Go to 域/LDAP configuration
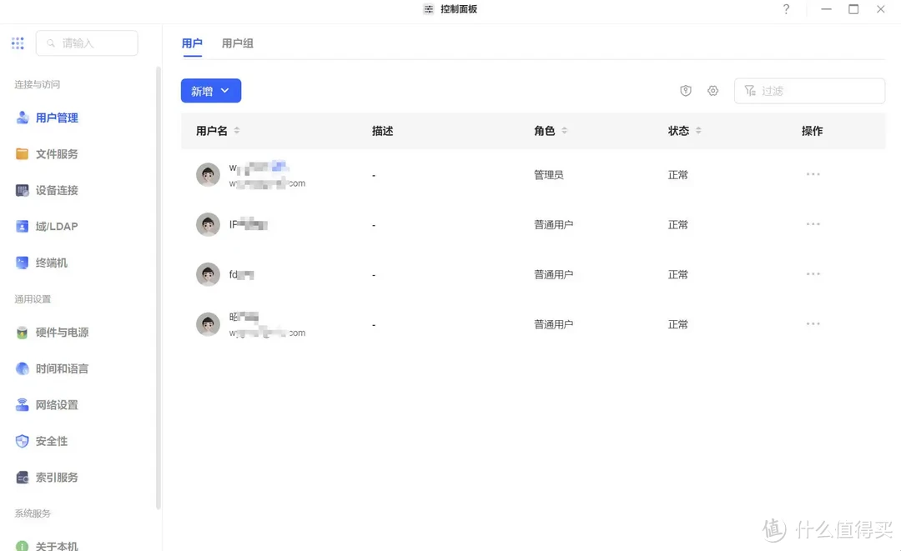 pos(53,226)
